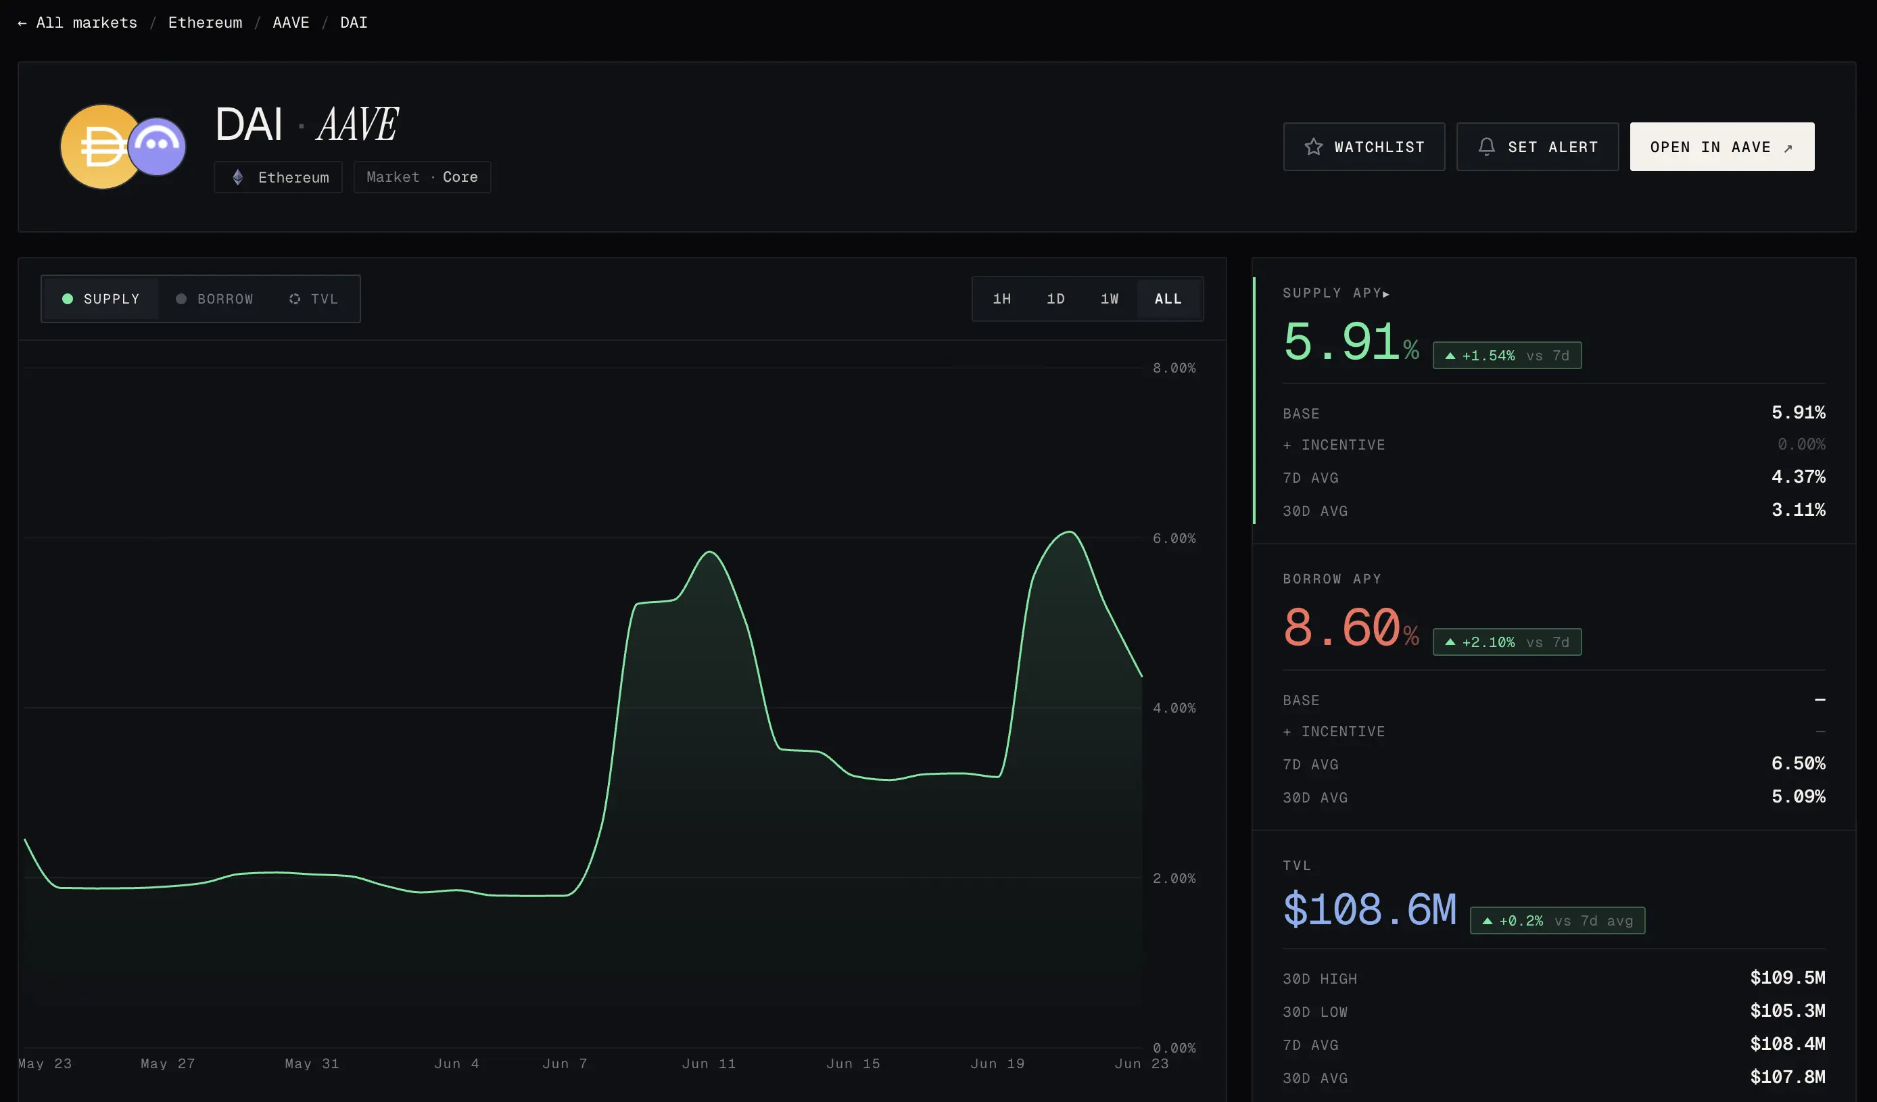Click the supply 7D AVG value 4.37%
The height and width of the screenshot is (1102, 1877).
pos(1798,477)
